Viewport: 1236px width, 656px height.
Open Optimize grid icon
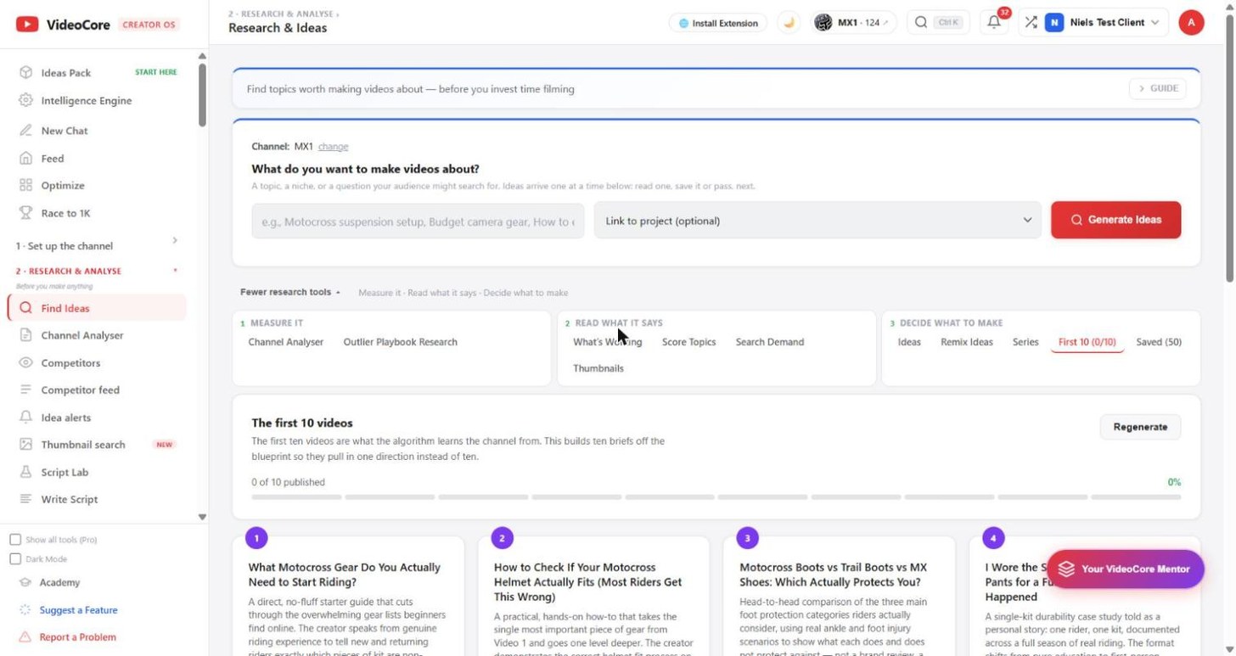pos(25,185)
